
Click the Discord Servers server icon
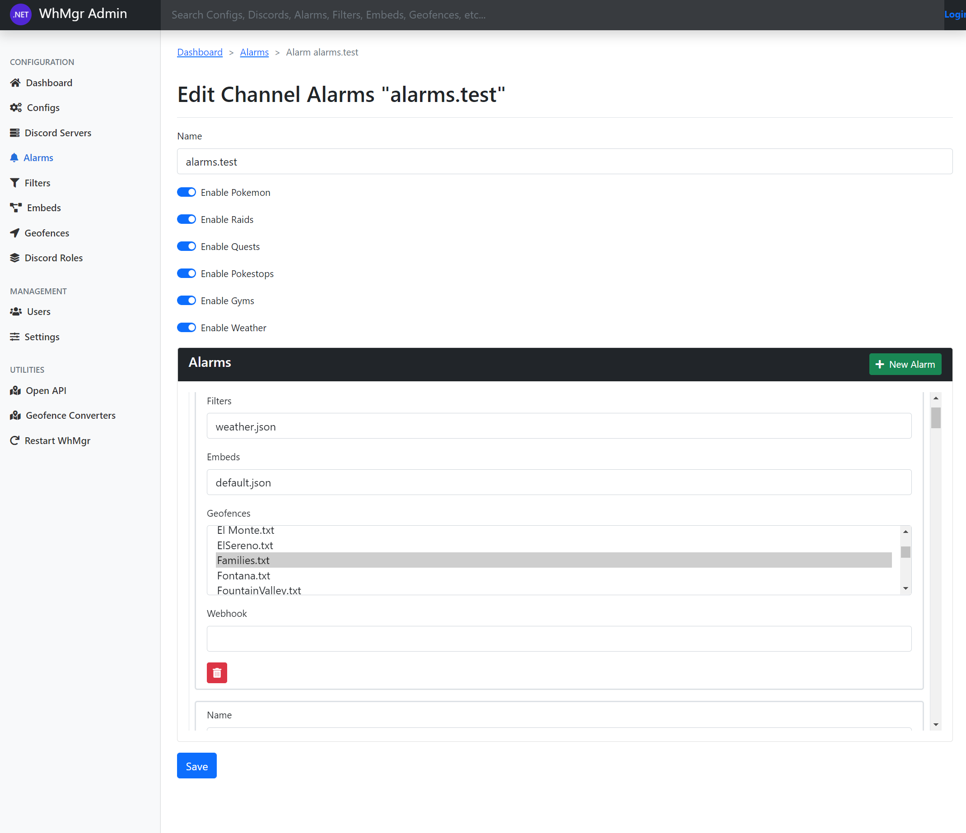pos(15,133)
